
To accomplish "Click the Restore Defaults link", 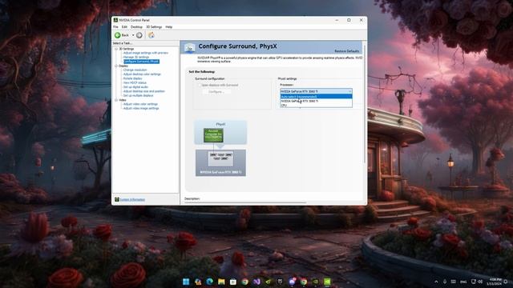I will click(347, 51).
